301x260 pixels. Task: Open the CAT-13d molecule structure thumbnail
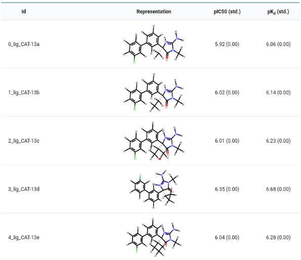coord(154,189)
